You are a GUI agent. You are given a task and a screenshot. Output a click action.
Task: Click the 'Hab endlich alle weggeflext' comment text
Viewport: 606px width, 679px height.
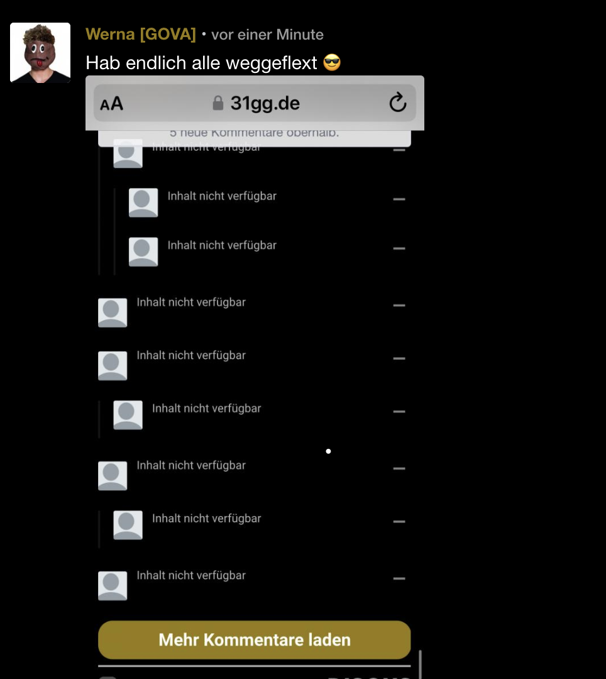[x=201, y=63]
